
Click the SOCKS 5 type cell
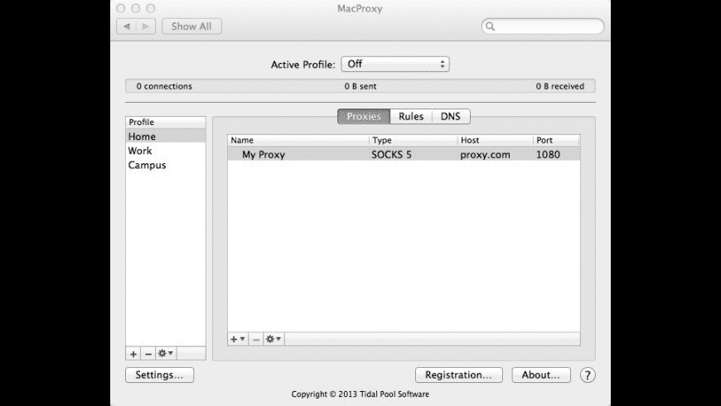pyautogui.click(x=391, y=154)
